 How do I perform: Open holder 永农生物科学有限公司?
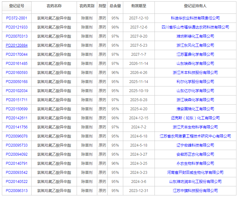195,163
